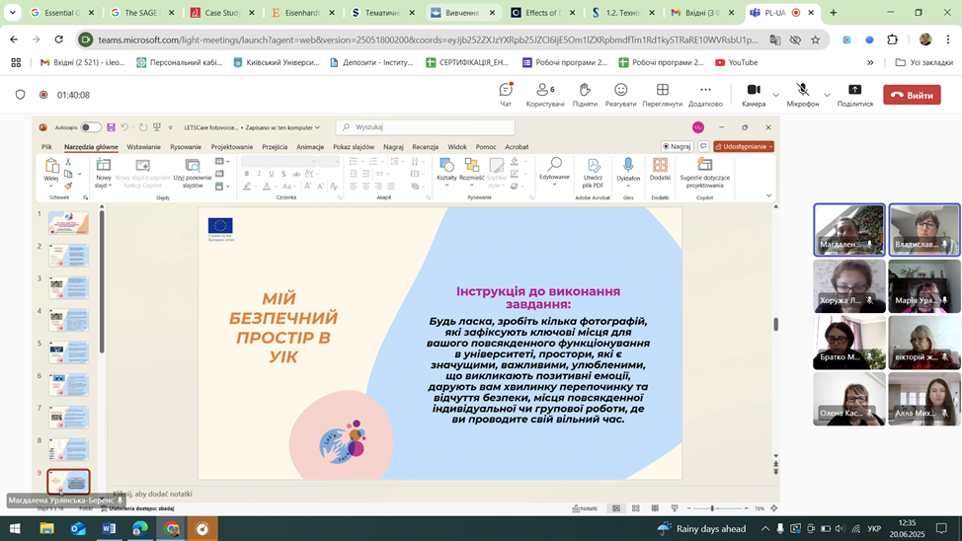Image resolution: width=962 pixels, height=541 pixels.
Task: Toggle the Autozapis autosave switch
Action: point(91,127)
